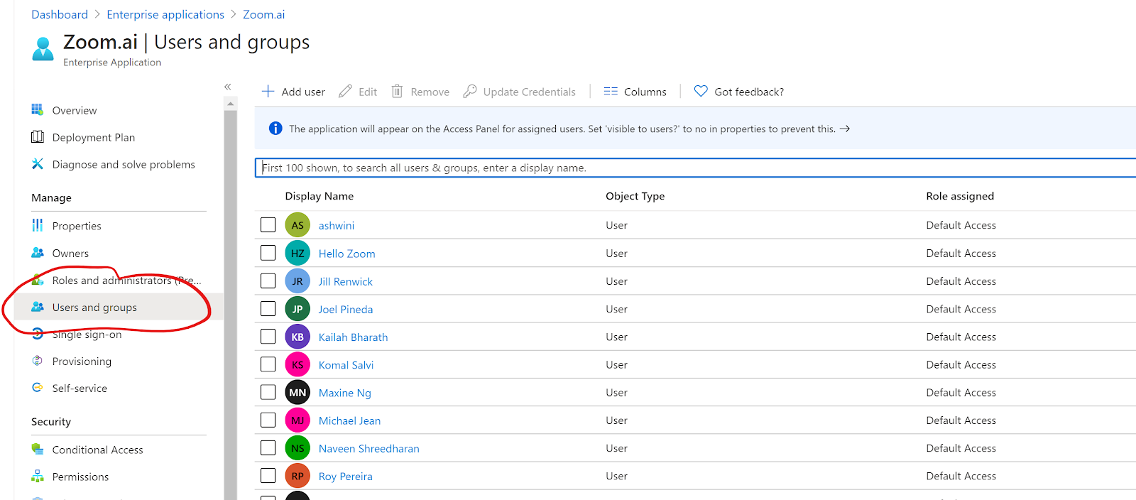Screen dimensions: 1136x500
Task: Click the AS avatar for ashwini
Action: 297,225
